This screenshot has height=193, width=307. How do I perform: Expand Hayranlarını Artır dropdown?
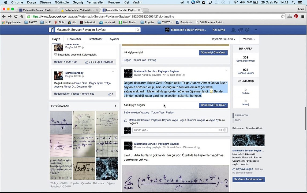tap(223, 39)
